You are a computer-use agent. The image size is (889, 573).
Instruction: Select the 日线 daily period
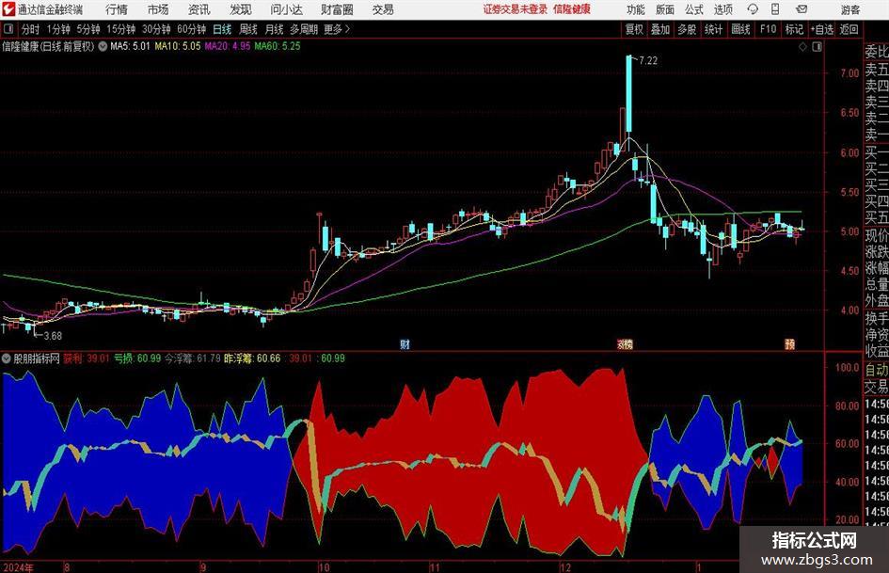tap(222, 29)
